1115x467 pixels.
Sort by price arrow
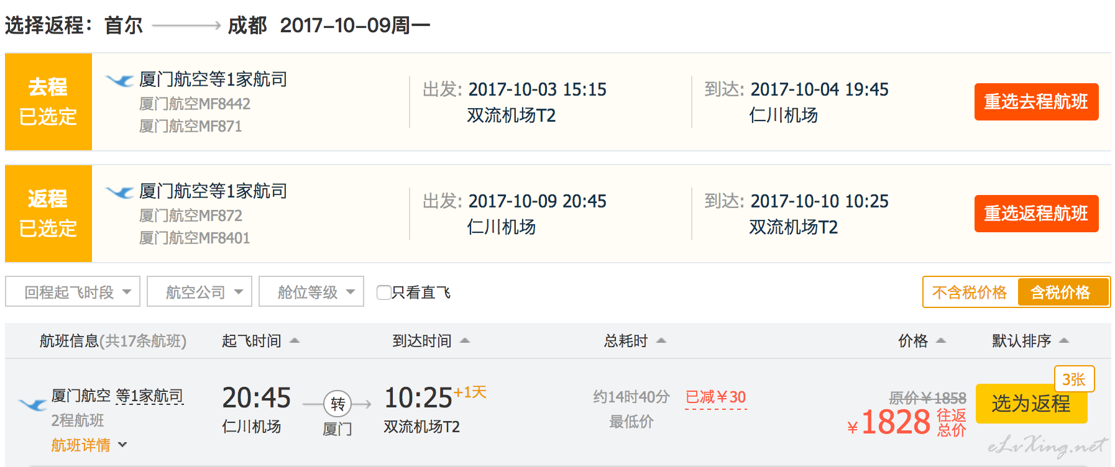(941, 340)
